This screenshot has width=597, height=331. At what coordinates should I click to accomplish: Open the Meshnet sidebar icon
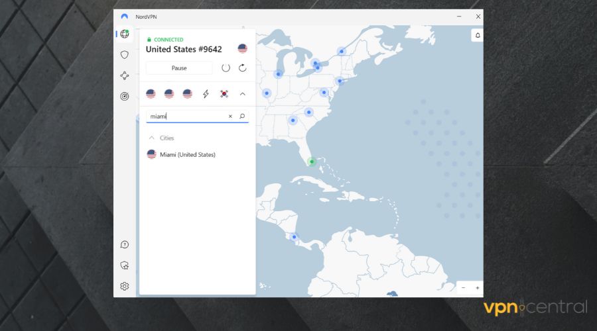[125, 75]
